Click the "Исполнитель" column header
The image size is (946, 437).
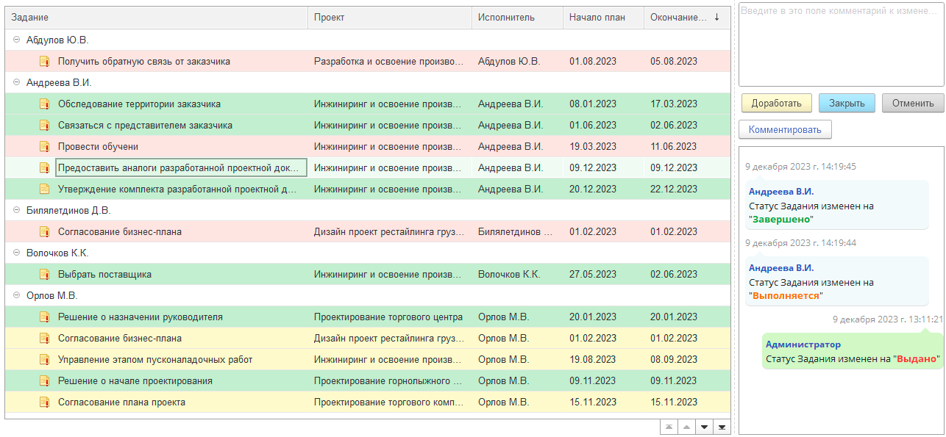click(516, 18)
